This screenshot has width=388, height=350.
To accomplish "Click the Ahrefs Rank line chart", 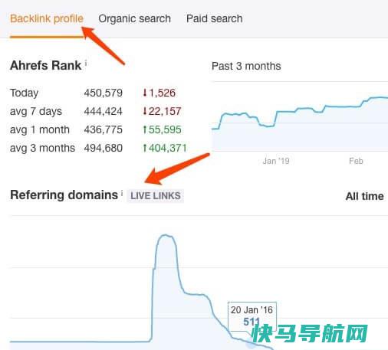I will pos(300,116).
